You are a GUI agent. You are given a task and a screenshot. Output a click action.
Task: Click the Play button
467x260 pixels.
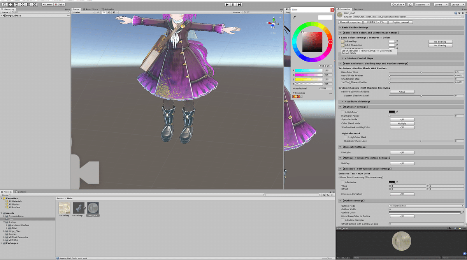point(227,4)
